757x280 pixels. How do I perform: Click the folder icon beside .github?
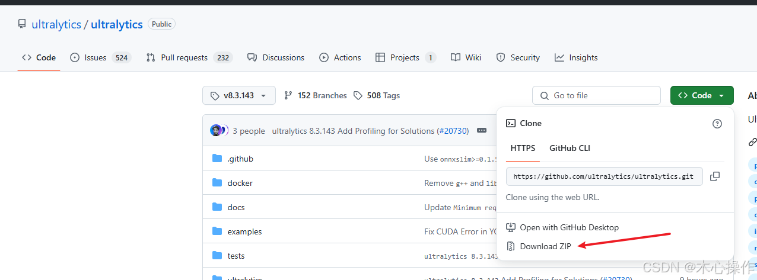tap(217, 159)
